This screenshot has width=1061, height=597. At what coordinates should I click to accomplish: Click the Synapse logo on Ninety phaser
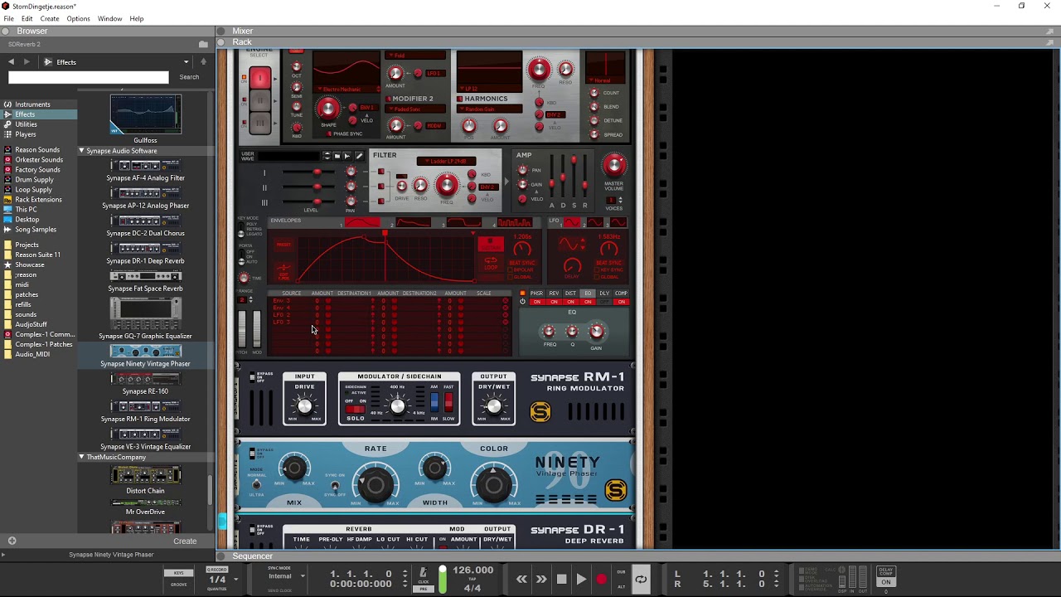pyautogui.click(x=615, y=490)
